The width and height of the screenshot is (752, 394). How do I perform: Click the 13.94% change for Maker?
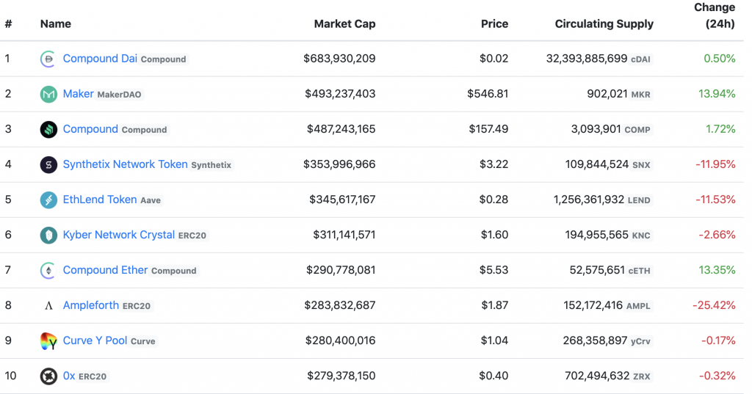click(717, 93)
